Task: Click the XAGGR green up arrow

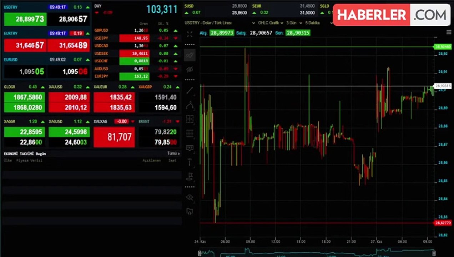Action: coord(42,122)
